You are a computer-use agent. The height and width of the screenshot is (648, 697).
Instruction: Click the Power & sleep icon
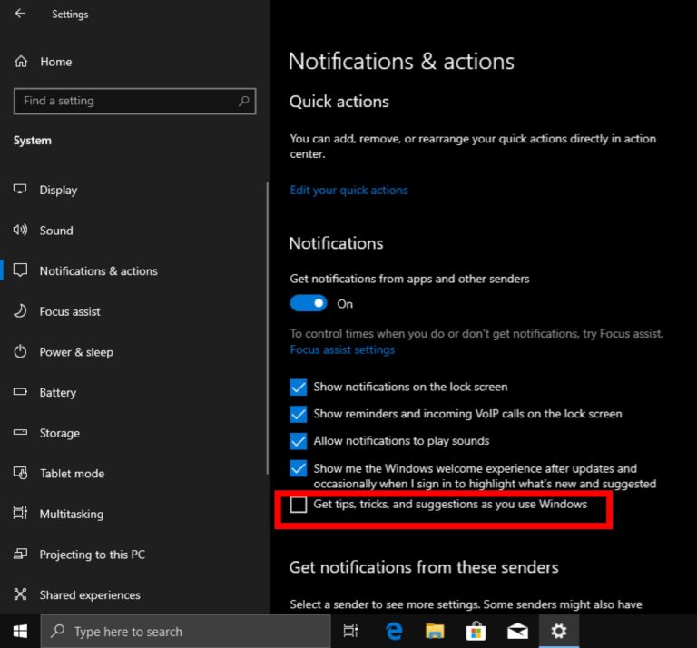click(x=20, y=351)
